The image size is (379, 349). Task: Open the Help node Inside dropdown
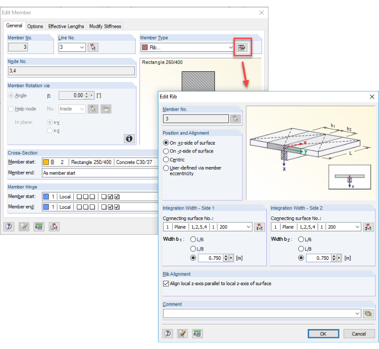pos(82,109)
